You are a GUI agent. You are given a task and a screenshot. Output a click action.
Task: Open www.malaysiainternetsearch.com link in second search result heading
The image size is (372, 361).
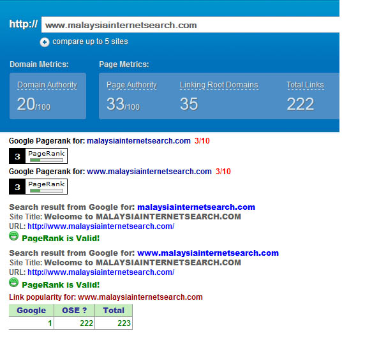point(208,253)
